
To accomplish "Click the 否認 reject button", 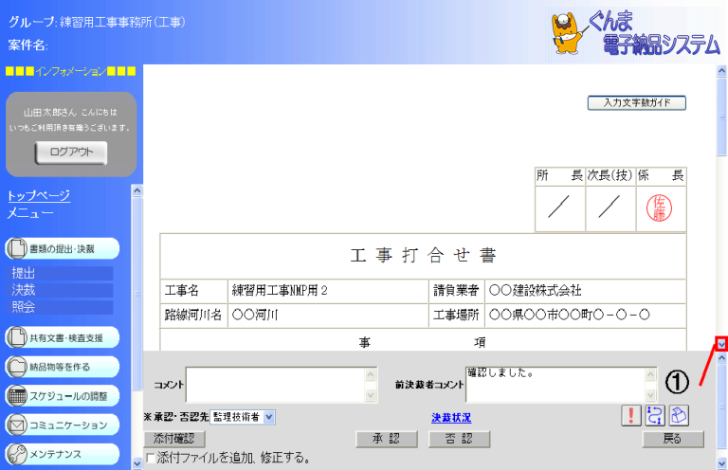I will [459, 439].
